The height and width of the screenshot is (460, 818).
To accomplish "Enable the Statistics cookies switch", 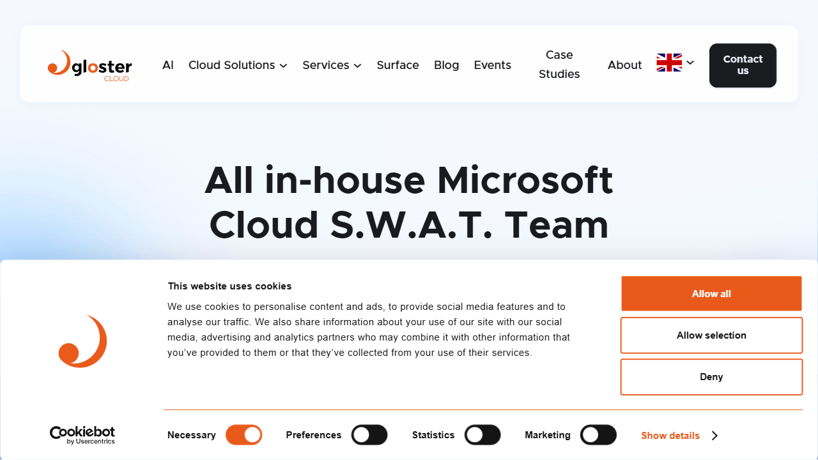I will (482, 435).
